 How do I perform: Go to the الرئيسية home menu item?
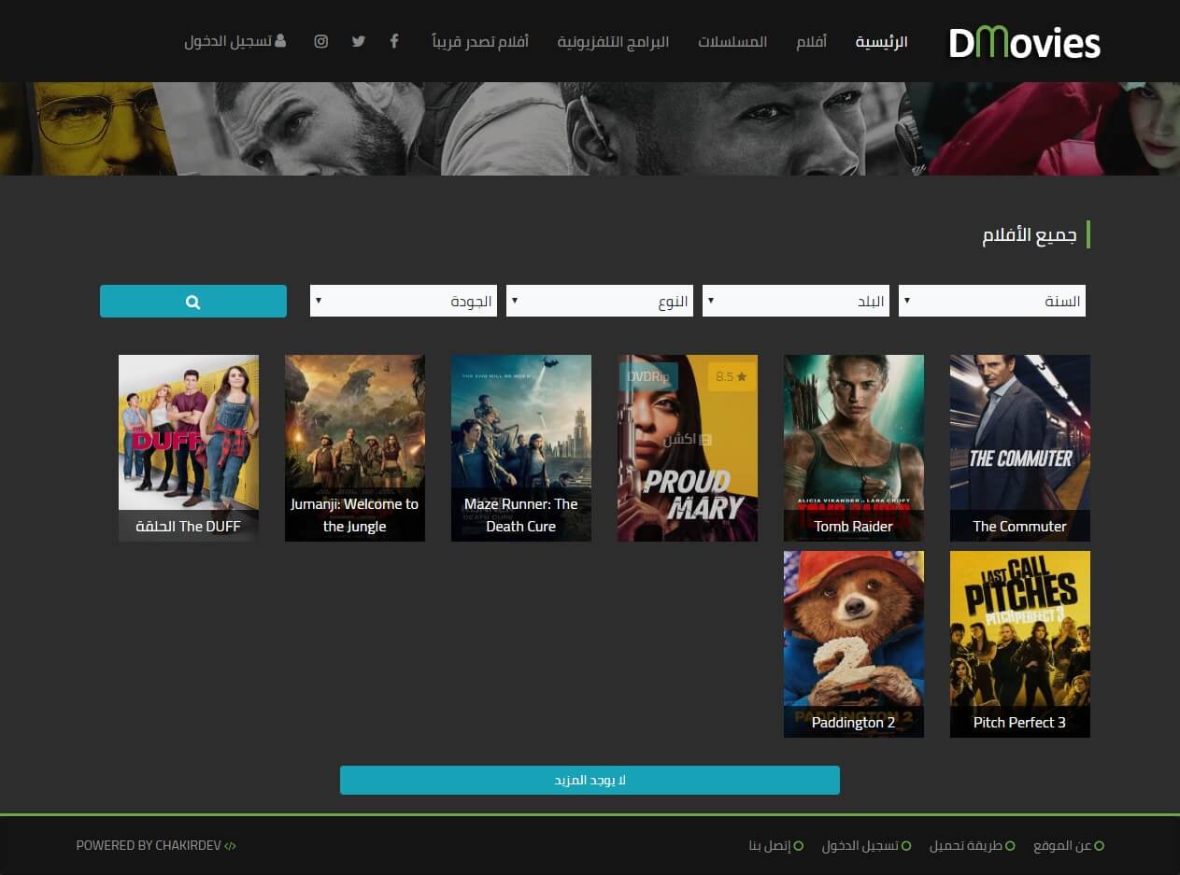click(881, 42)
